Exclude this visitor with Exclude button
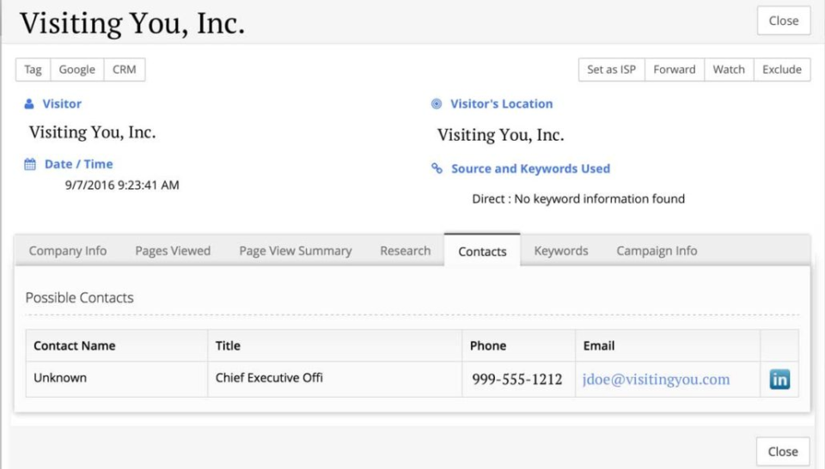 pos(782,70)
